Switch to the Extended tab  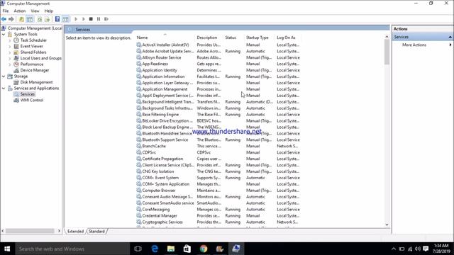[x=75, y=232]
